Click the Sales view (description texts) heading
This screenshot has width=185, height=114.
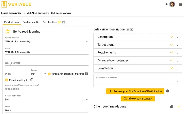113,29
